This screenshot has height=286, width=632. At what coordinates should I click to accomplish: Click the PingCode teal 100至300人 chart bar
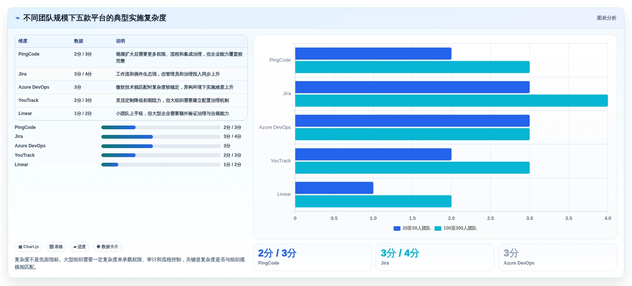point(412,67)
